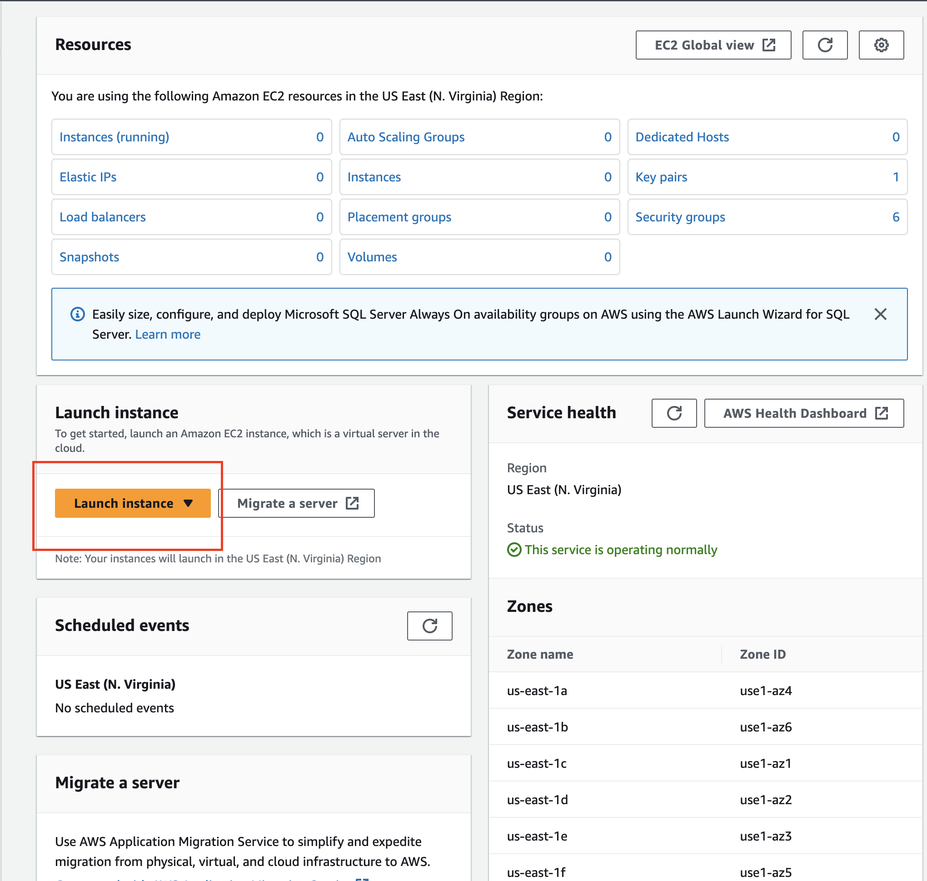Open Elastic IPs resource
Image resolution: width=927 pixels, height=881 pixels.
(88, 177)
